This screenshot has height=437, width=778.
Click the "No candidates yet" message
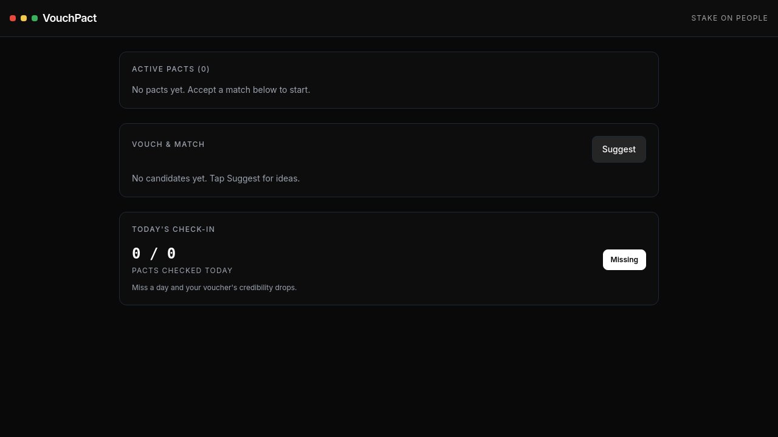pos(216,178)
